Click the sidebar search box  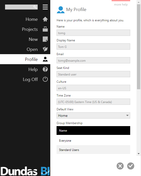pyautogui.click(x=21, y=7)
